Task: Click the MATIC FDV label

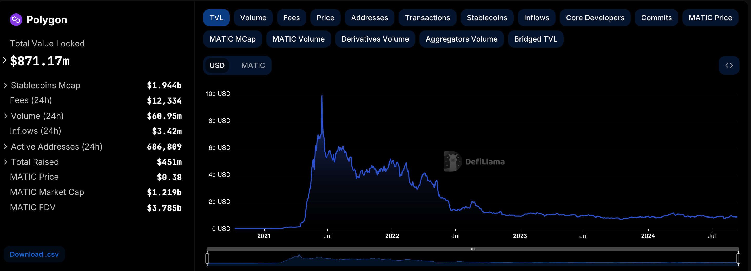Action: click(33, 207)
